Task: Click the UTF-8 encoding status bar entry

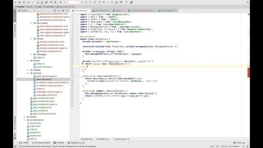Action: pyautogui.click(x=224, y=146)
